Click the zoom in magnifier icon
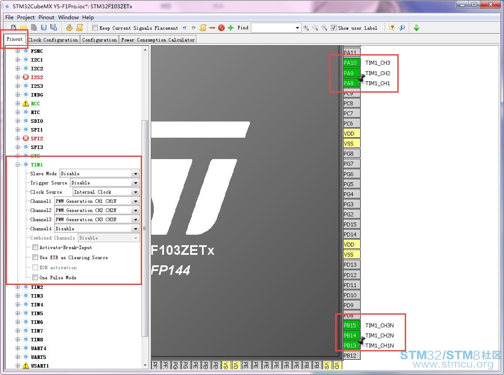This screenshot has height=375, width=504. (x=306, y=28)
